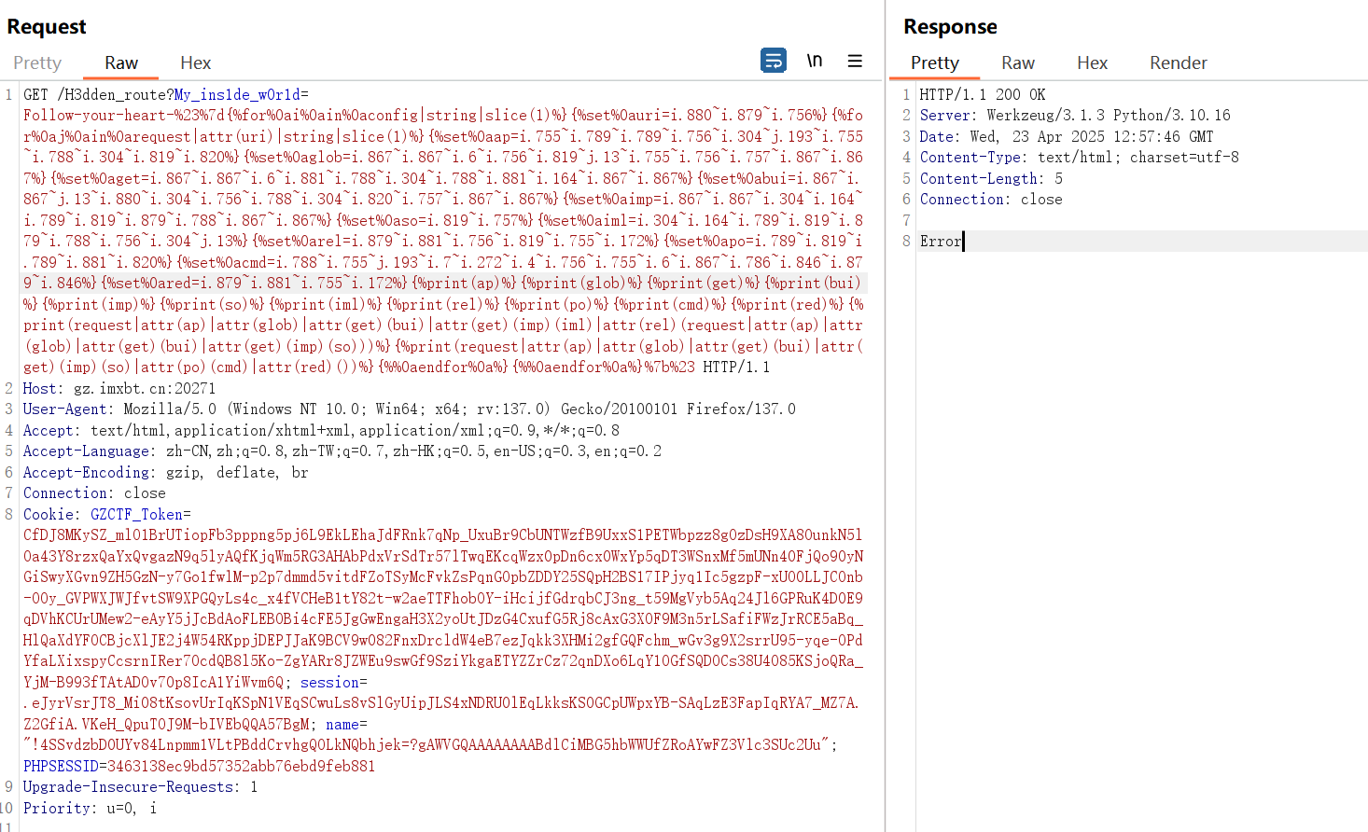The width and height of the screenshot is (1368, 832).
Task: Click the Priority: u=0, i line
Action: tap(90, 808)
